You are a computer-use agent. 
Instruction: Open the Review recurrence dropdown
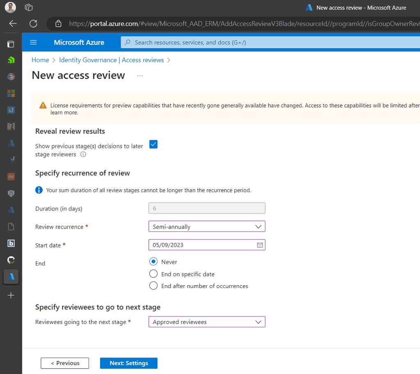click(x=207, y=226)
